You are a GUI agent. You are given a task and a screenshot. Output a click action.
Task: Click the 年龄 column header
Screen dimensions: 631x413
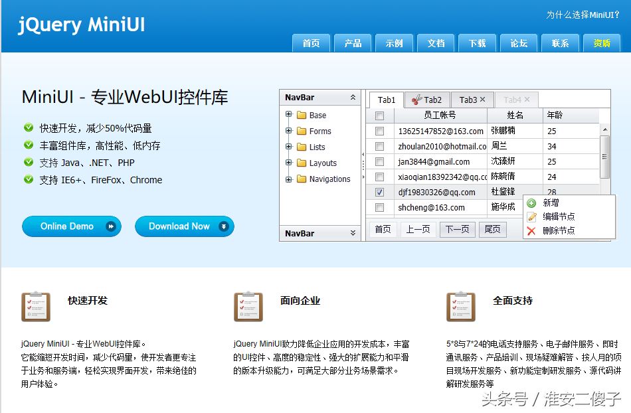[571, 116]
